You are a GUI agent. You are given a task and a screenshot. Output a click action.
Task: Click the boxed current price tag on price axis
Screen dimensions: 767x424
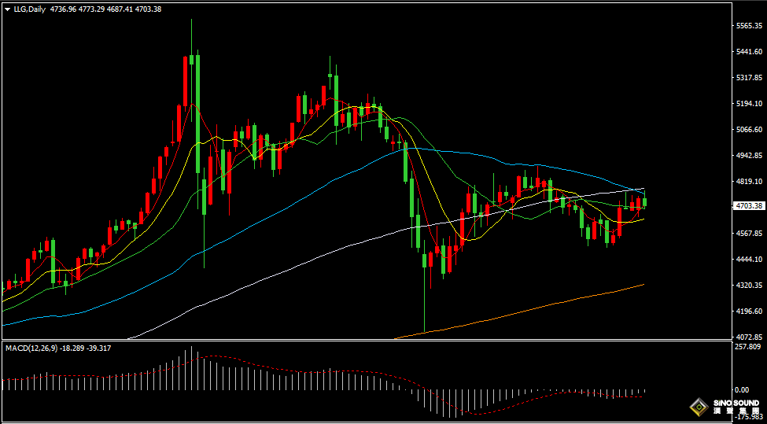pyautogui.click(x=750, y=206)
